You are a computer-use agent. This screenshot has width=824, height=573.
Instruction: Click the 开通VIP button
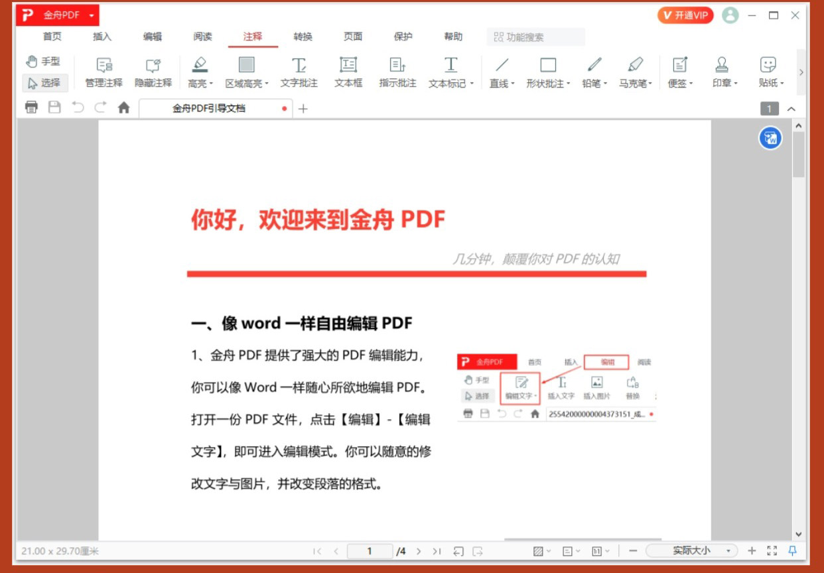[x=685, y=15]
